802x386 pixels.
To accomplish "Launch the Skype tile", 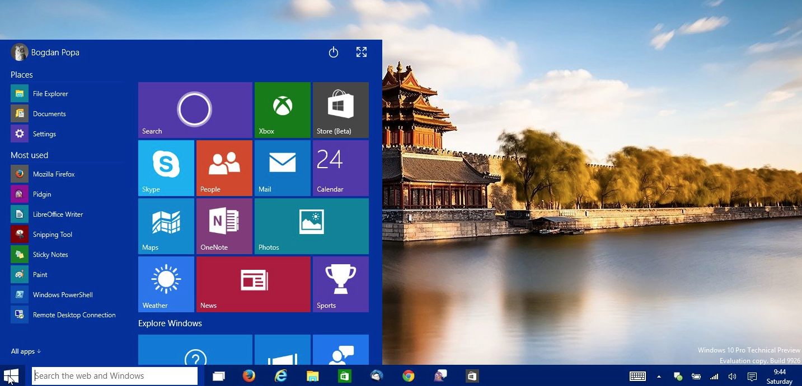I will click(166, 168).
